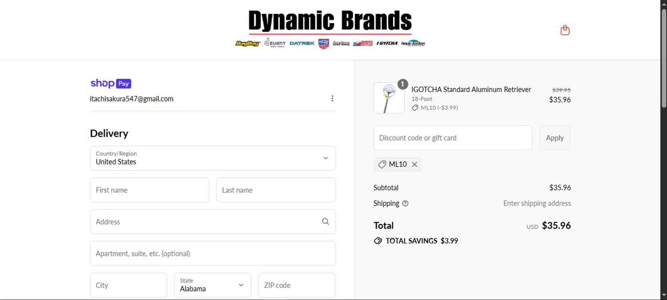The image size is (667, 300).
Task: Click the Country/Region dropdown chevron
Action: [325, 158]
